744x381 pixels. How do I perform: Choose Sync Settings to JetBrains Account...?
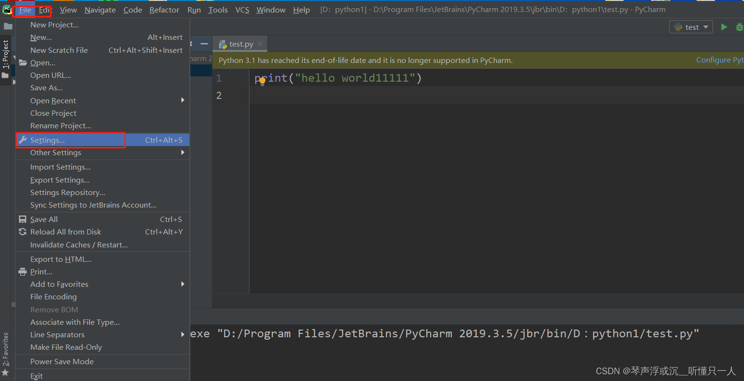coord(103,205)
